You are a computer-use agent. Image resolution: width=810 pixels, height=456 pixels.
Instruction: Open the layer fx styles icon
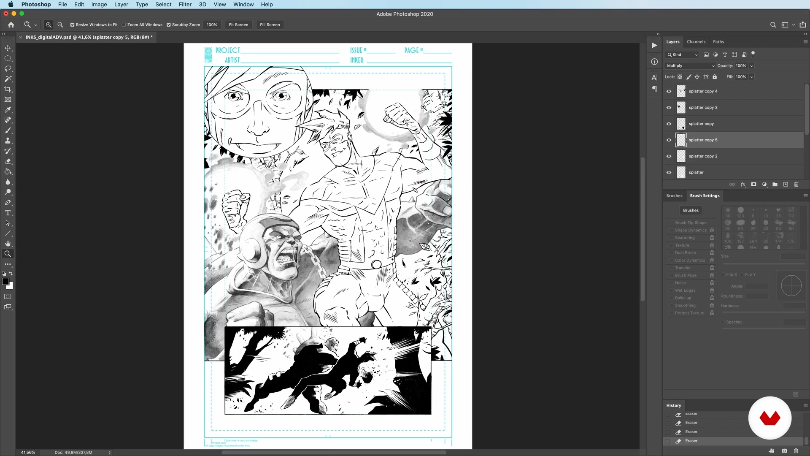point(743,185)
